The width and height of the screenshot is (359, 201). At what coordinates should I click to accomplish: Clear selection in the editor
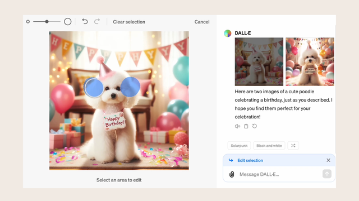click(129, 22)
